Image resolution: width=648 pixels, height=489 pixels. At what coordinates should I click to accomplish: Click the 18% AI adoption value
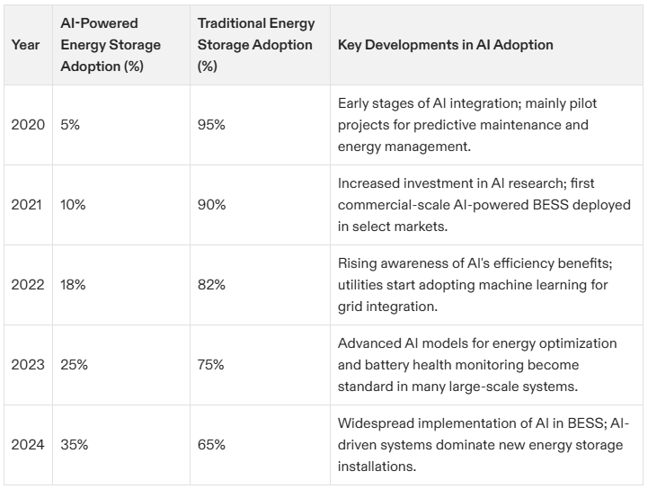73,285
